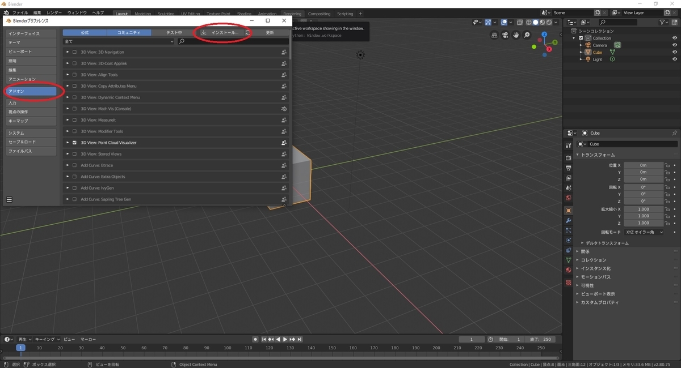Expand the 3D View: Align Tools addon

tap(68, 75)
